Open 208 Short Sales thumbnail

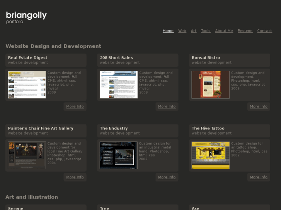click(119, 85)
